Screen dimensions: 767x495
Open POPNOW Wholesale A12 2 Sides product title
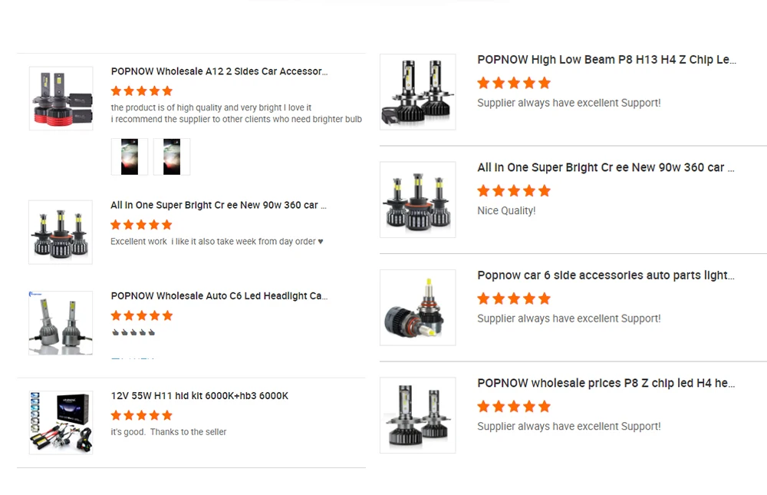pos(219,71)
